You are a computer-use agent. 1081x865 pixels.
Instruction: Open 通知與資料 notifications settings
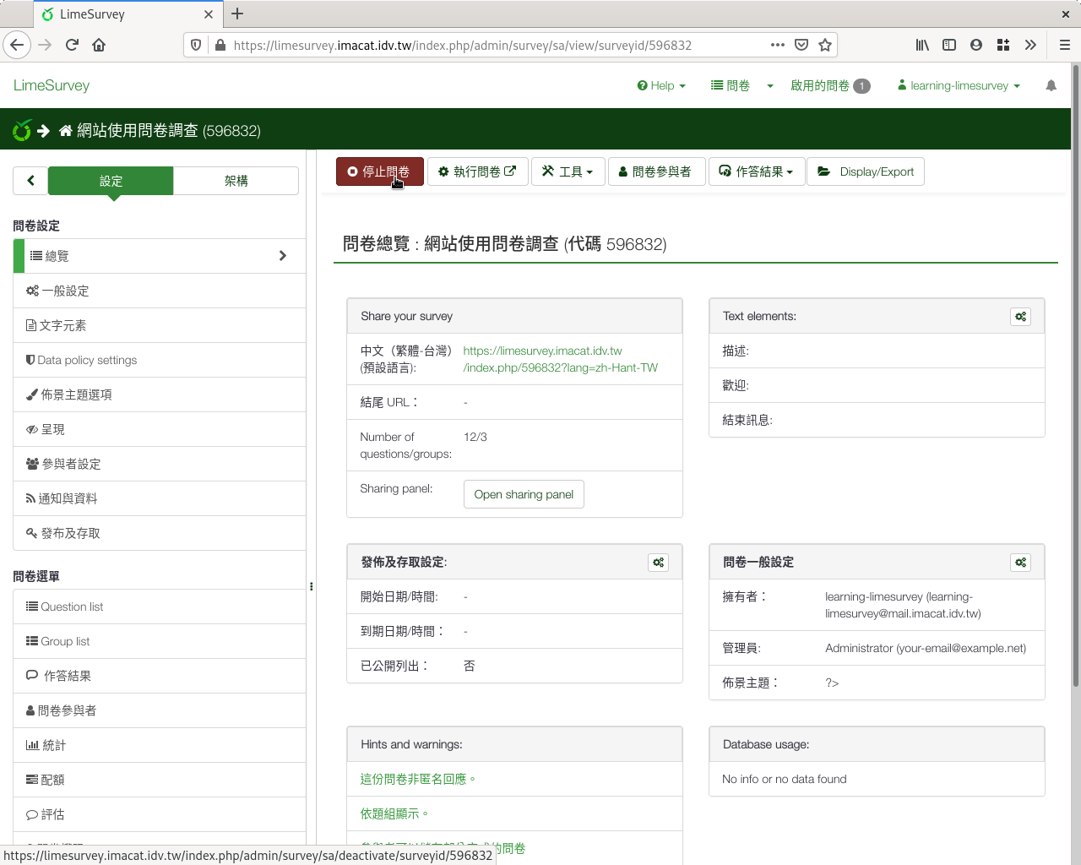coord(160,498)
